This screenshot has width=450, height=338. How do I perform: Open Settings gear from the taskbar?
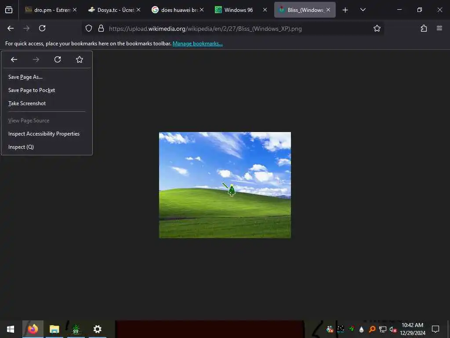(97, 329)
